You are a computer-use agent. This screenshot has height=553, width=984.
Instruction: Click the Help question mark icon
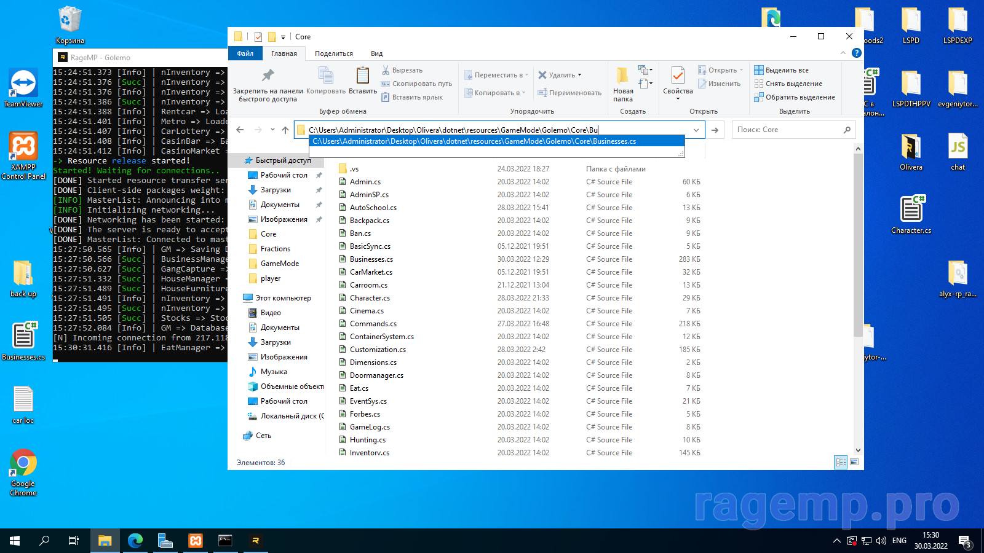[x=856, y=53]
